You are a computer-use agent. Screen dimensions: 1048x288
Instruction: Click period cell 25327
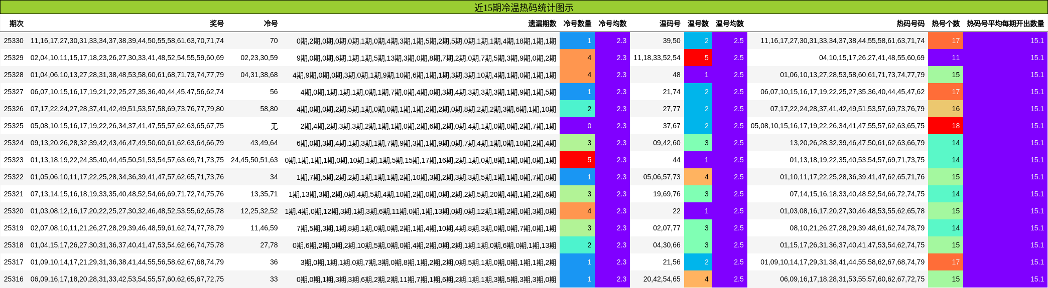14,92
